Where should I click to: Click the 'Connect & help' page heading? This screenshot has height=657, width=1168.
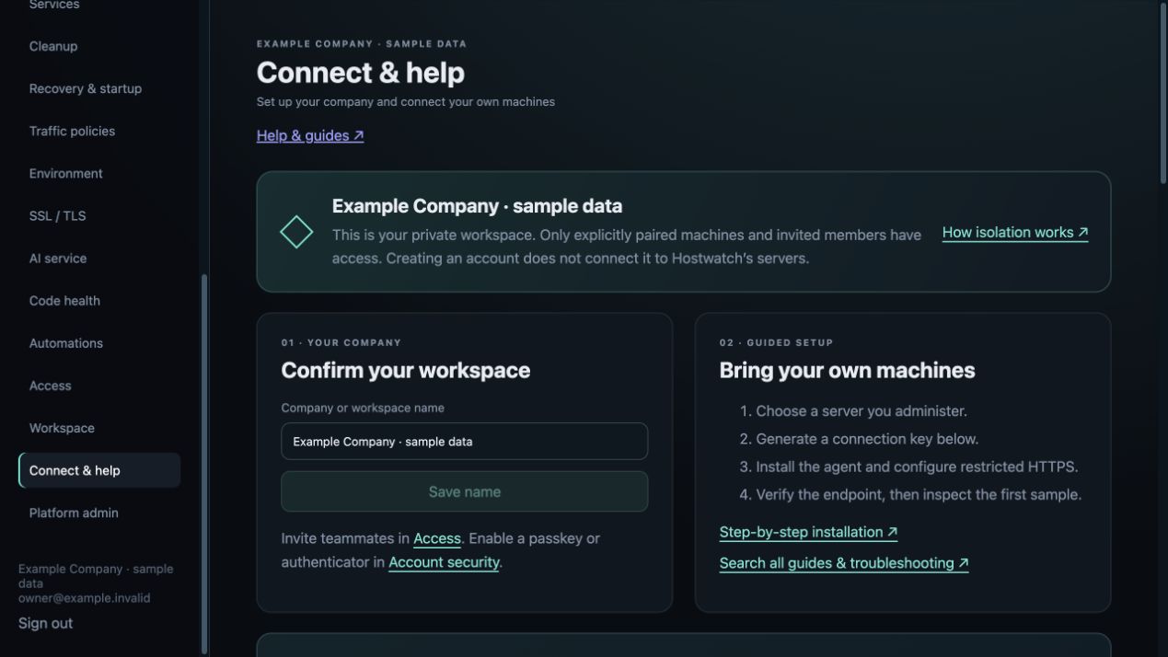(361, 73)
